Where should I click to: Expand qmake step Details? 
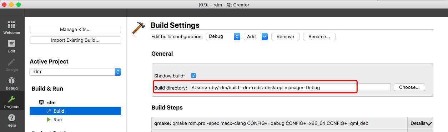(421, 123)
